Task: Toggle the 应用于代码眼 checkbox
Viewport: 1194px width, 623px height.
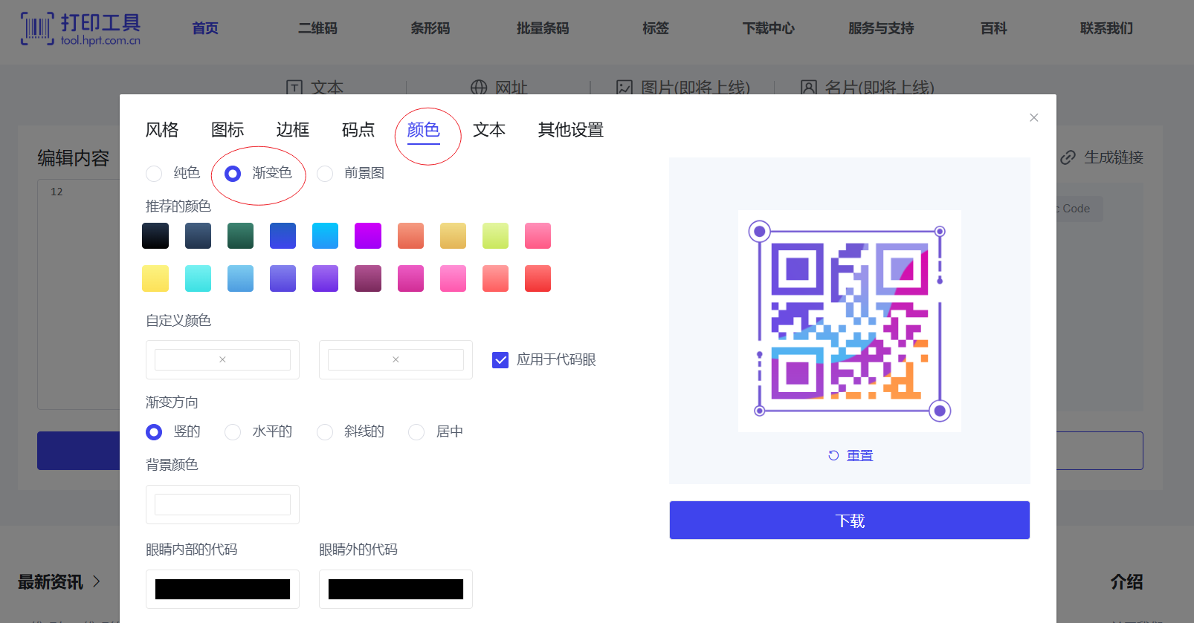Action: 500,360
